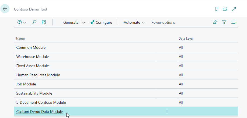This screenshot has height=118, width=247.
Task: Click the Share icon
Action: click(215, 22)
